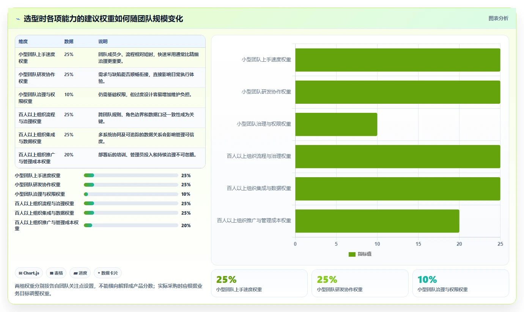Click the 百人以上组织推广与管理成本权重 chart axis label
This screenshot has width=524, height=312.
coord(254,220)
